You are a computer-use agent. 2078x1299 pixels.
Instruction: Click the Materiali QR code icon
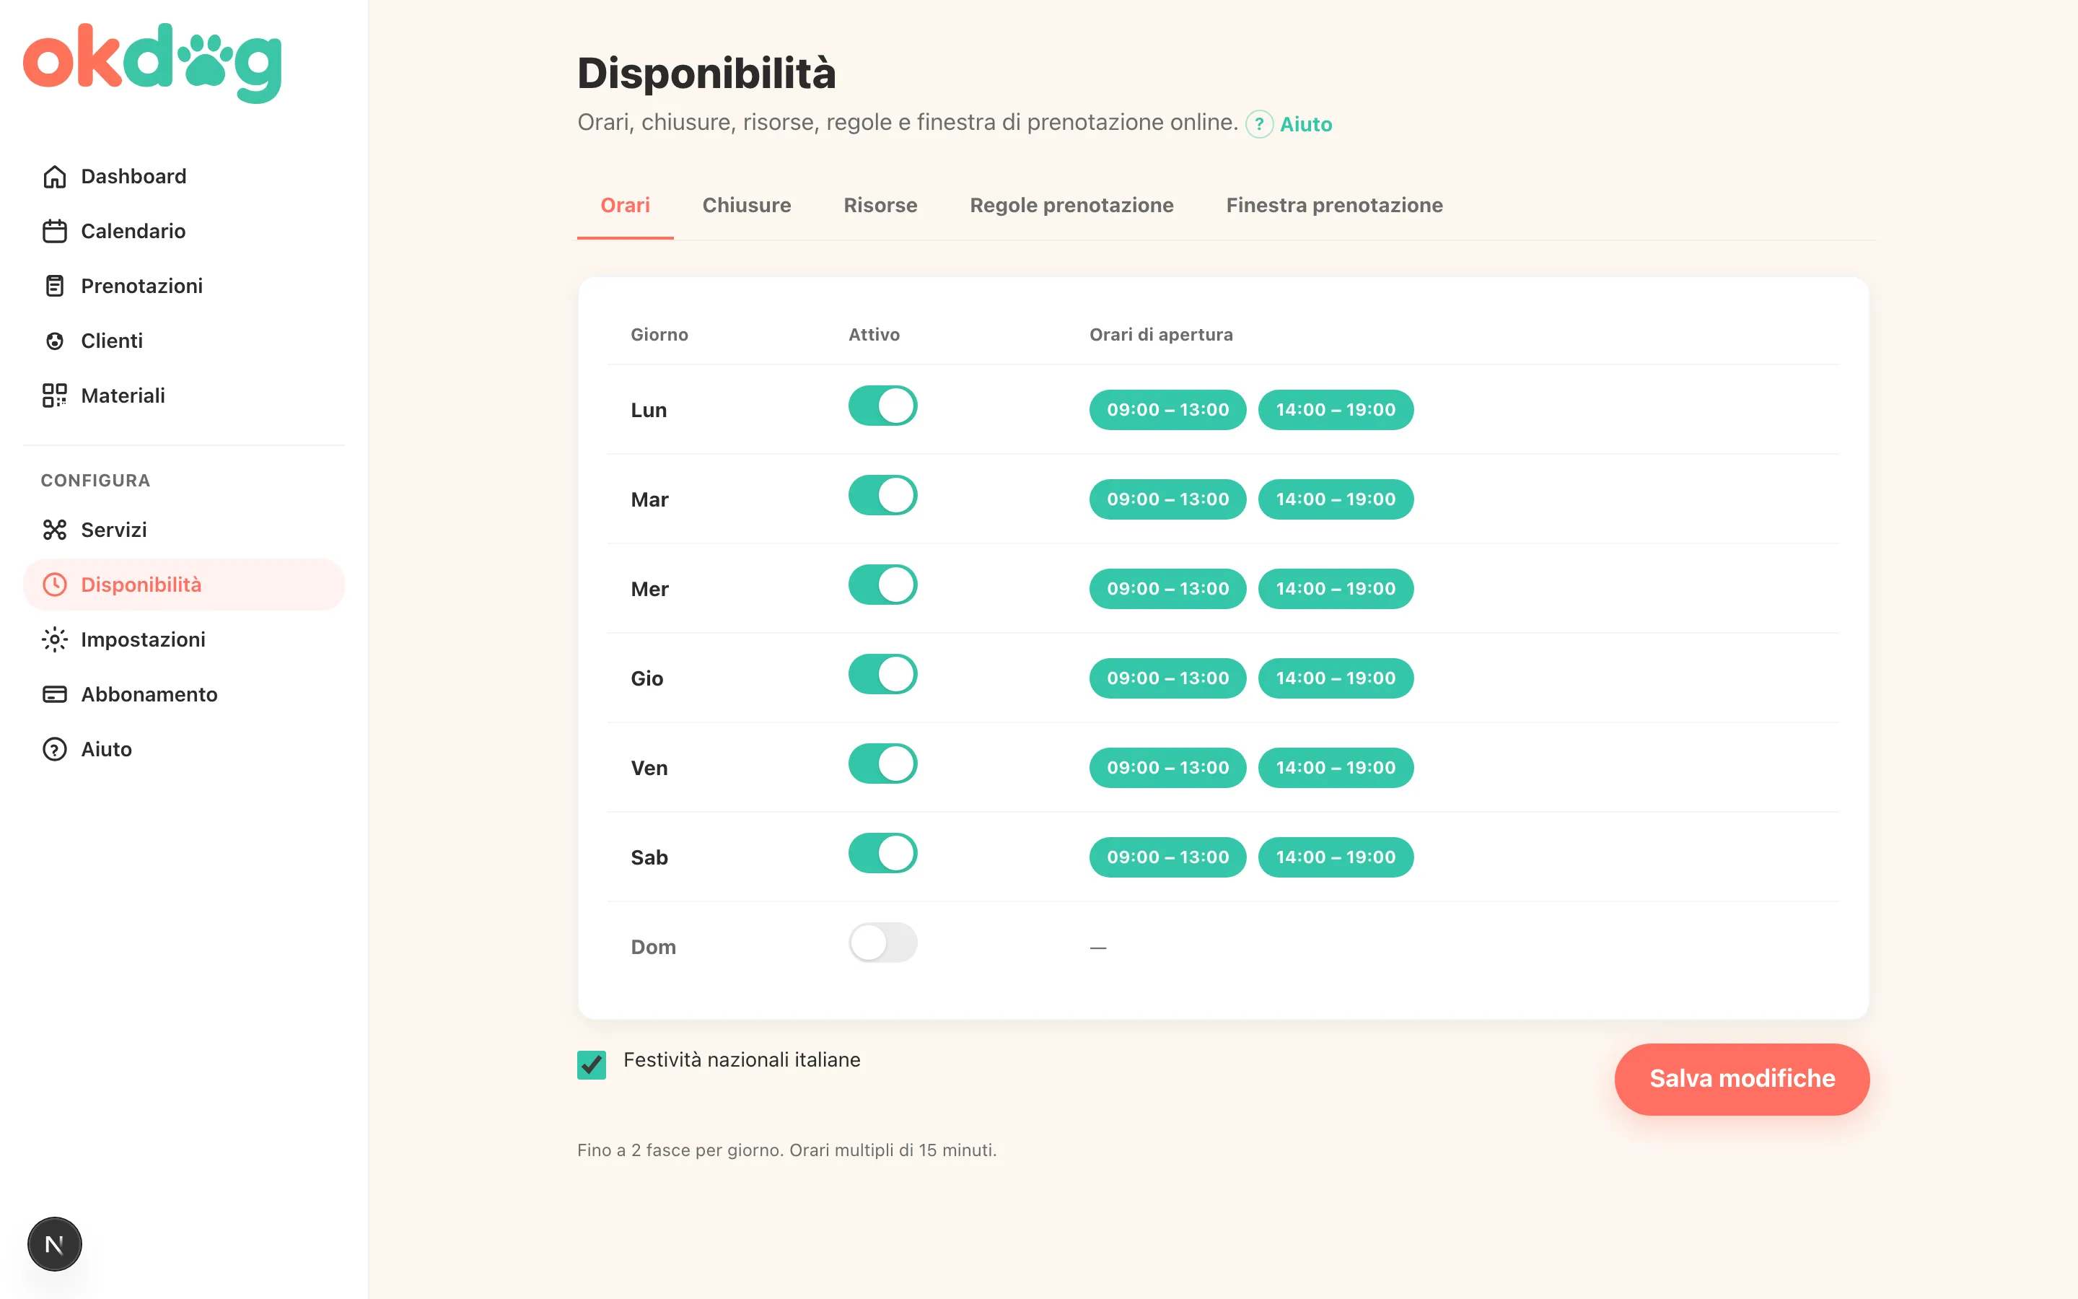coord(54,395)
